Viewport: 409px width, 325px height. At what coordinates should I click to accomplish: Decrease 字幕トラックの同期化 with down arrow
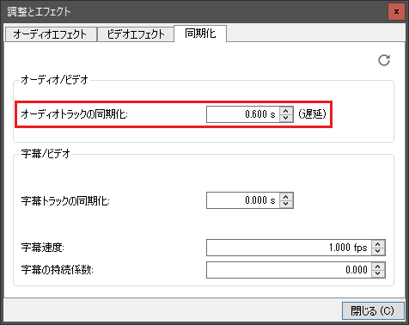click(286, 204)
